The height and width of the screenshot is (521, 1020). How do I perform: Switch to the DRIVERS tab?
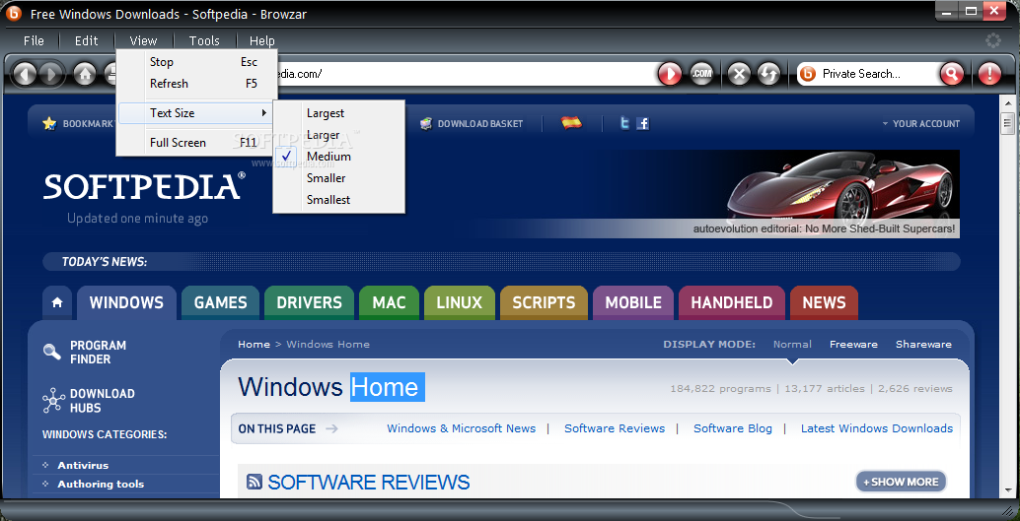(309, 302)
